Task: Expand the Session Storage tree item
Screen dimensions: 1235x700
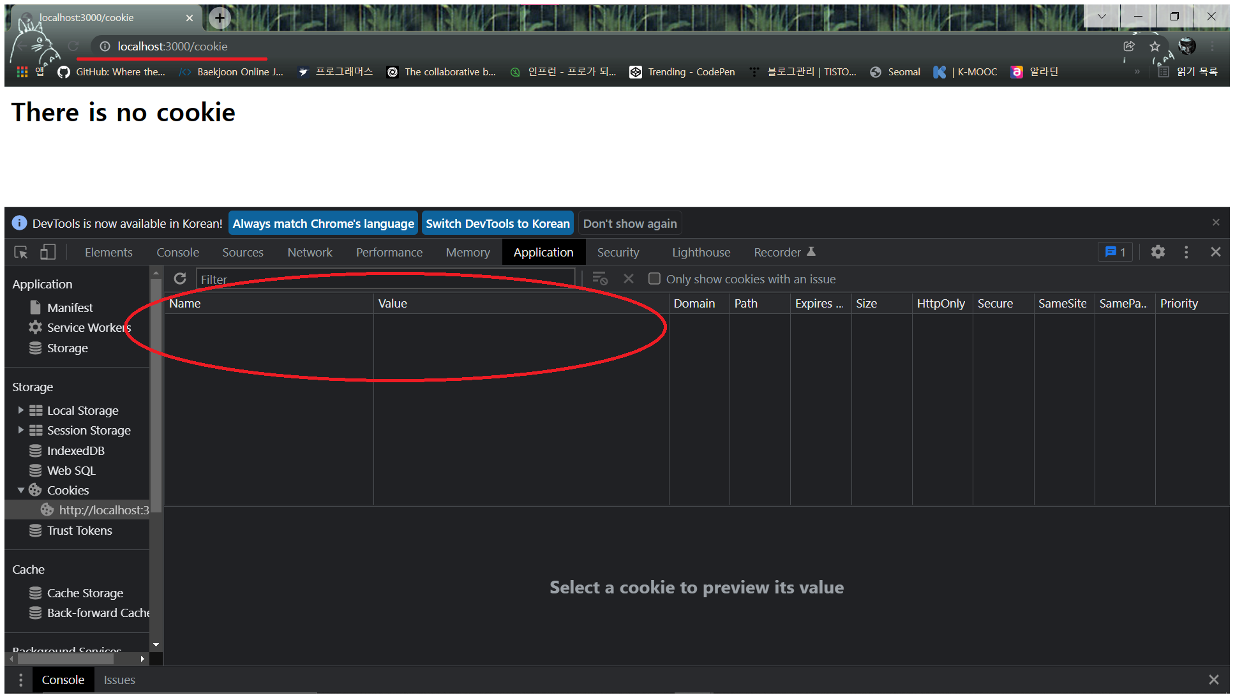Action: [x=20, y=430]
